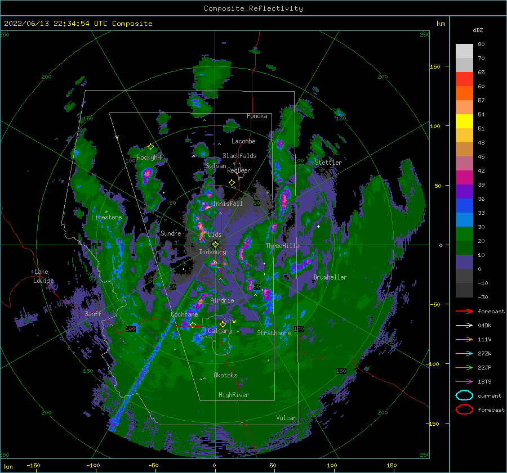Image resolution: width=507 pixels, height=473 pixels.
Task: Click the slate purple 0-10 dBZ swatch
Action: coord(464,262)
